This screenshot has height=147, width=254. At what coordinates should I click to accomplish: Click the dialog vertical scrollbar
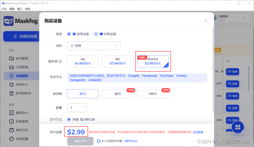[213, 70]
